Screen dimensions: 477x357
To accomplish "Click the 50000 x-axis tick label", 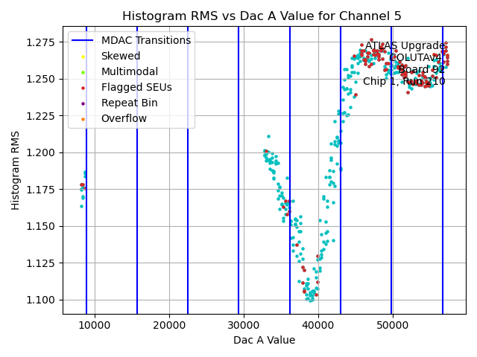I will (x=393, y=325).
